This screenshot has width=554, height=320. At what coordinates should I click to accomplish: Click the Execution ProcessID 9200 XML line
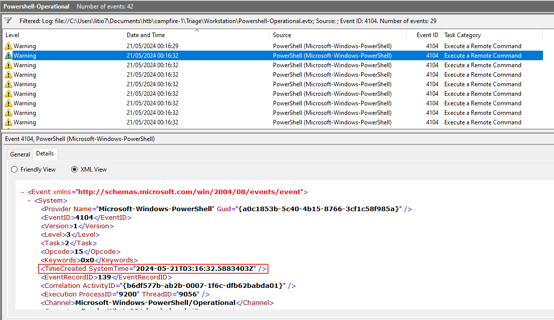point(125,294)
